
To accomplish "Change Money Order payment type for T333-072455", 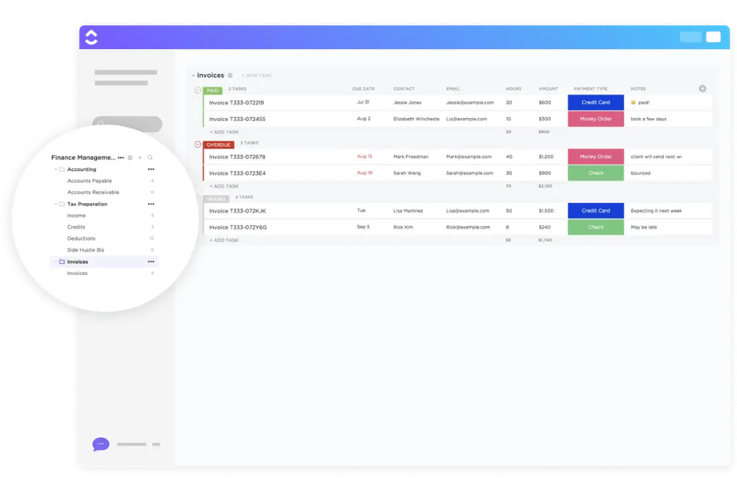I will (596, 119).
